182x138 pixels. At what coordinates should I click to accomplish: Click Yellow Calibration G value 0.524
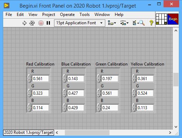[145, 93]
